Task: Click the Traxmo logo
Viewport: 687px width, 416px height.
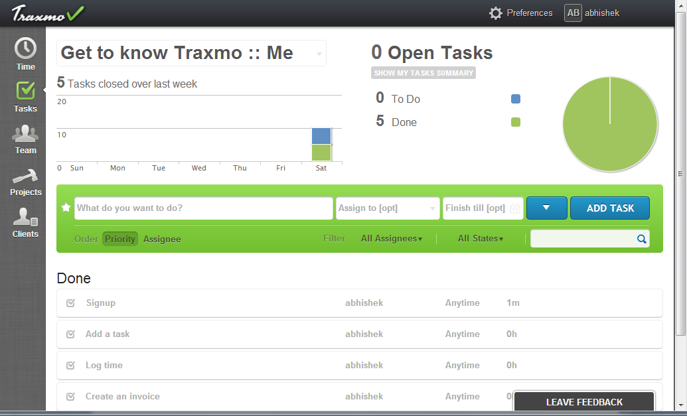Action: [x=47, y=13]
